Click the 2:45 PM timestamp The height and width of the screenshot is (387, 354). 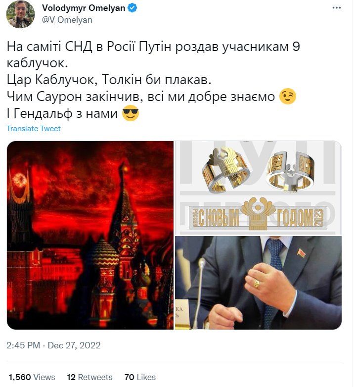(23, 345)
